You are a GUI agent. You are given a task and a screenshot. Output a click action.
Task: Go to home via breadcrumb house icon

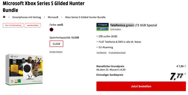4,17
